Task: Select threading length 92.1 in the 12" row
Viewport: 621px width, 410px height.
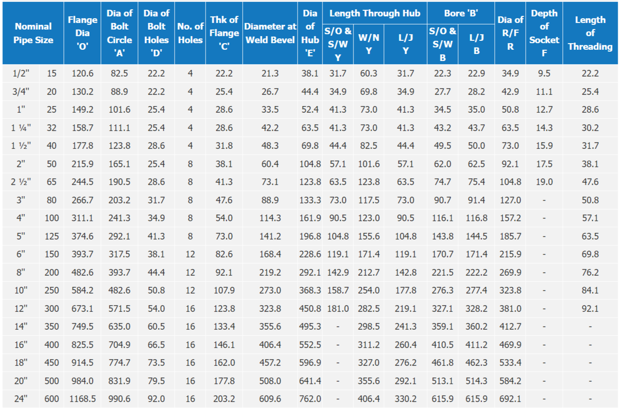Action: click(x=590, y=309)
